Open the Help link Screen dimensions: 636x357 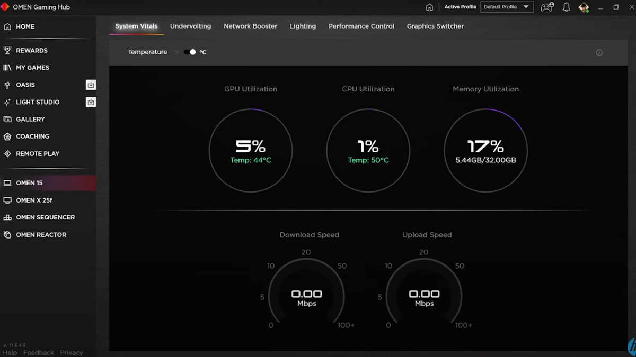pyautogui.click(x=10, y=353)
